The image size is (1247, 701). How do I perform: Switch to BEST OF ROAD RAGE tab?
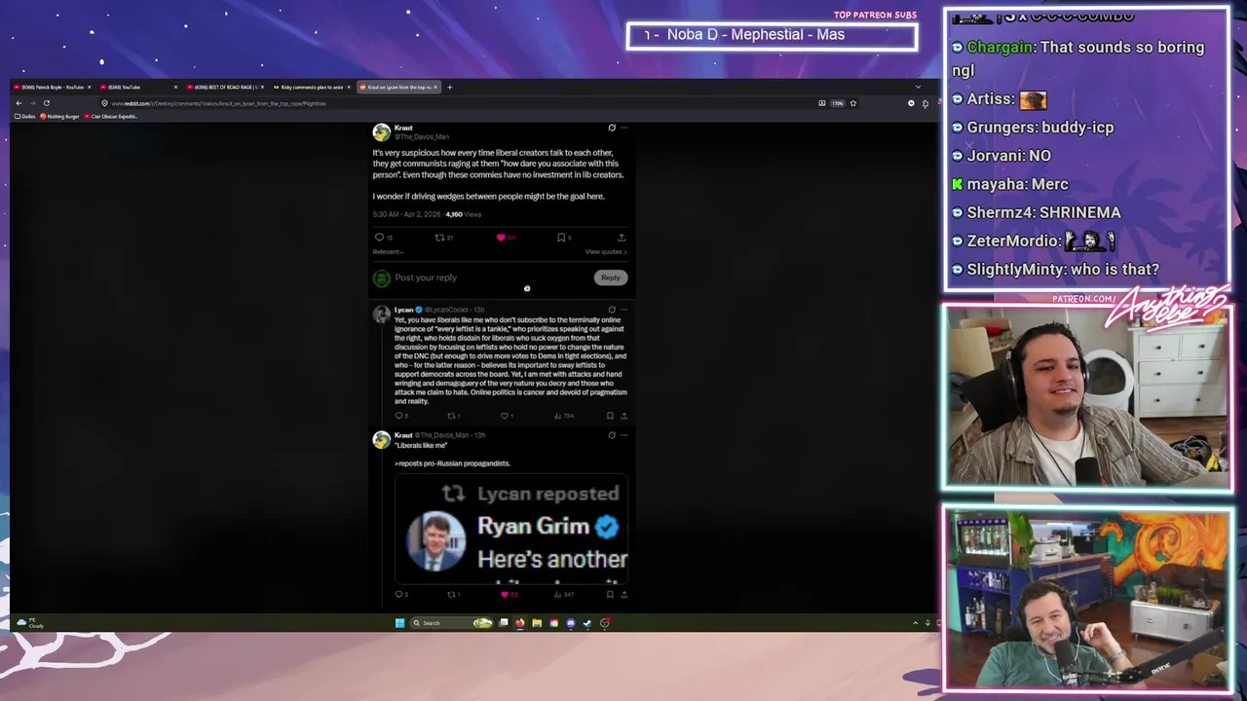click(x=226, y=87)
